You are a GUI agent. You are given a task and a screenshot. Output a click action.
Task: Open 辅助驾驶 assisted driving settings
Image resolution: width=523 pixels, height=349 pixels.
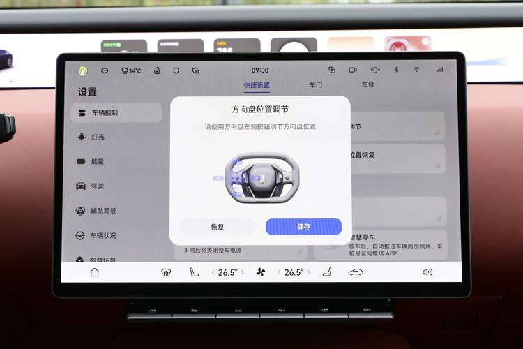tap(103, 211)
